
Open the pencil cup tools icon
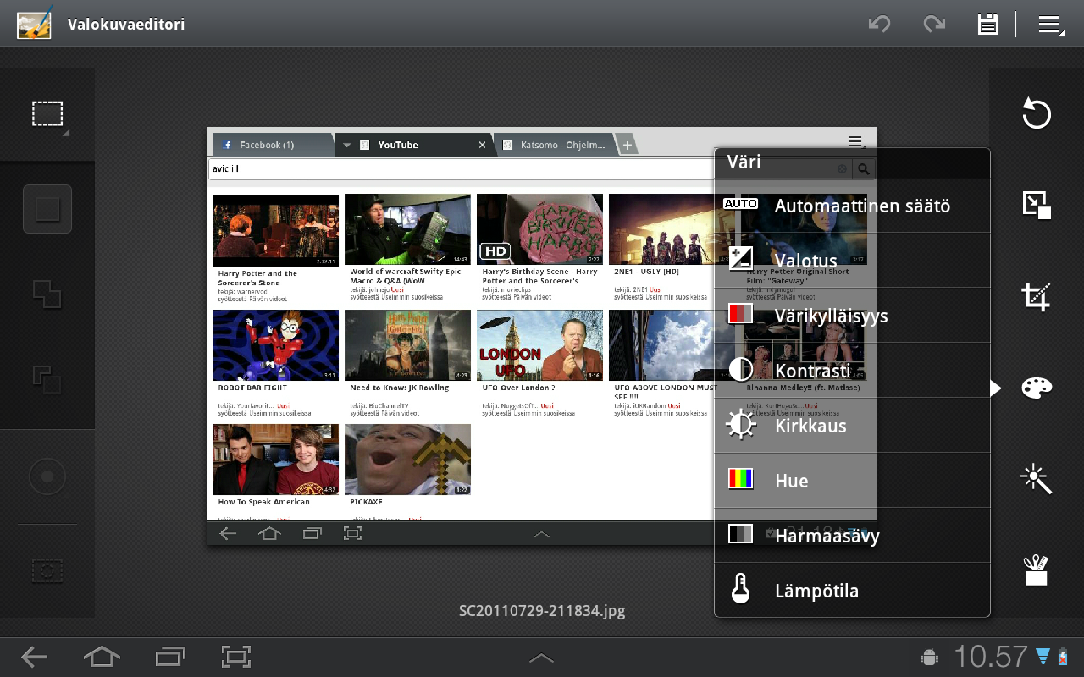(x=1037, y=570)
